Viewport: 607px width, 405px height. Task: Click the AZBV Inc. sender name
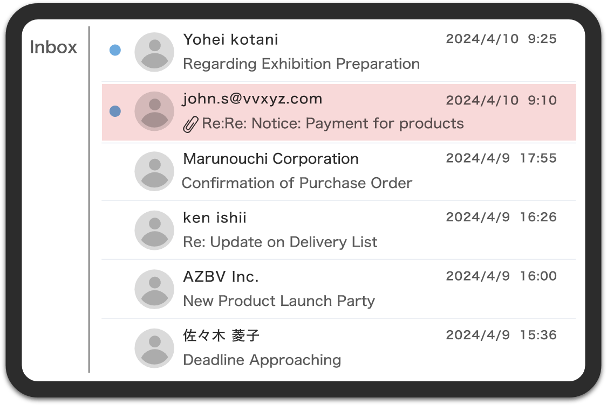221,277
